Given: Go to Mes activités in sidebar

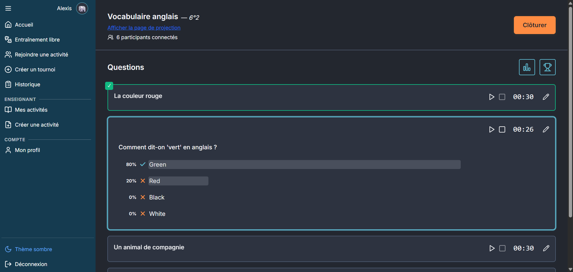Looking at the screenshot, I should pos(31,110).
